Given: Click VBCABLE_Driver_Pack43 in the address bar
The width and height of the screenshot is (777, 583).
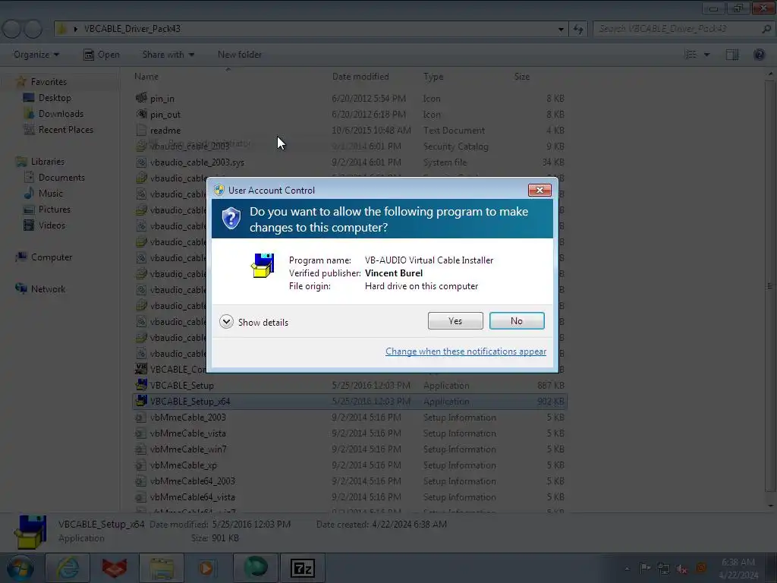Looking at the screenshot, I should [x=132, y=29].
